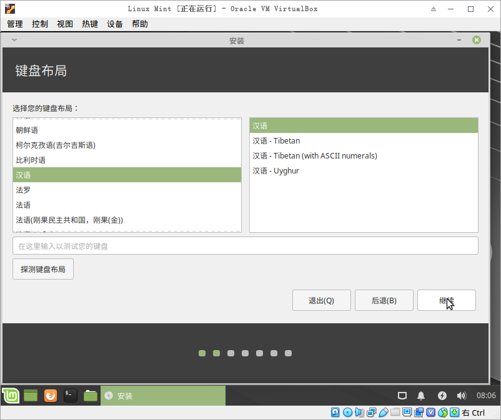Open the 视图 menu in VirtualBox
The image size is (501, 420).
pyautogui.click(x=64, y=24)
